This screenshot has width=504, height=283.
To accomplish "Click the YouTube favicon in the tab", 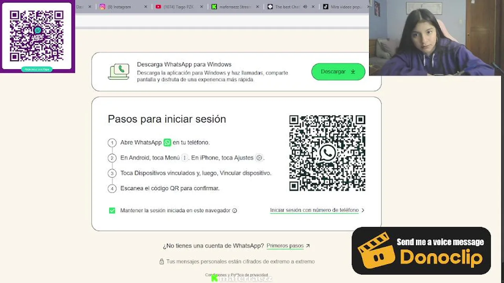I will 158,7.
